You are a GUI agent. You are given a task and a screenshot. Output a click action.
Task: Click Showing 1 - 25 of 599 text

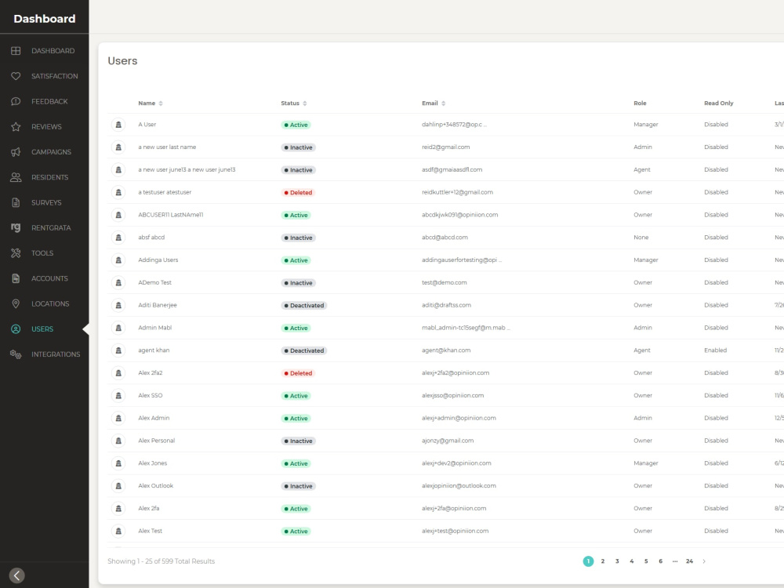click(x=161, y=561)
